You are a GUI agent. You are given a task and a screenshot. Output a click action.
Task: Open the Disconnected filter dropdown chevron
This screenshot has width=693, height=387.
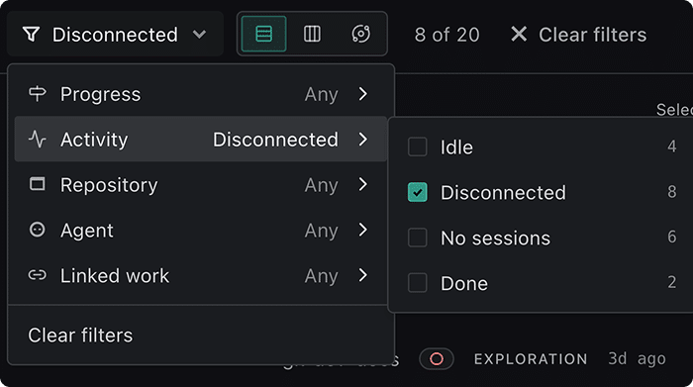click(x=200, y=34)
